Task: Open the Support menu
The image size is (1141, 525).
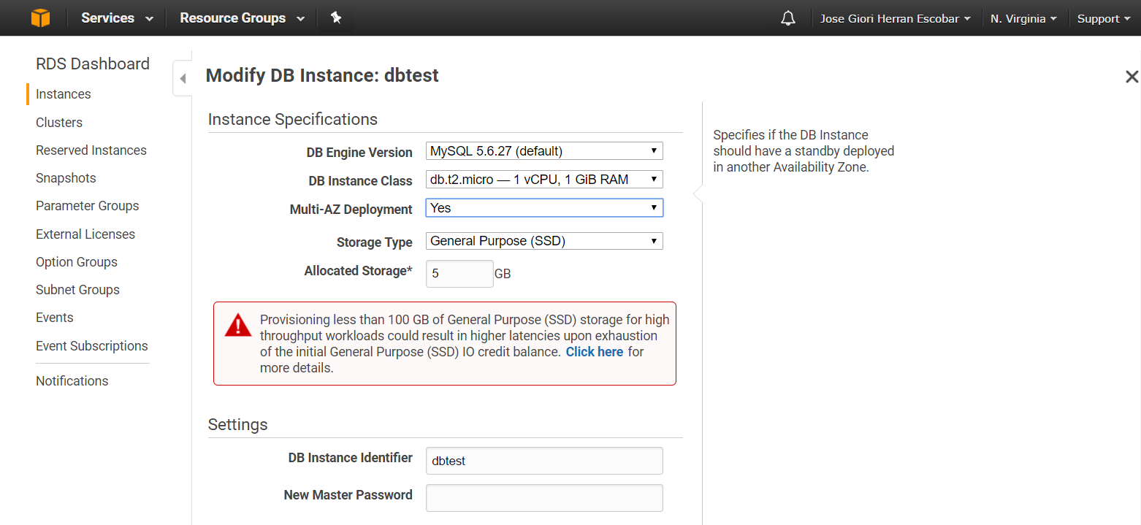Action: click(x=1104, y=19)
